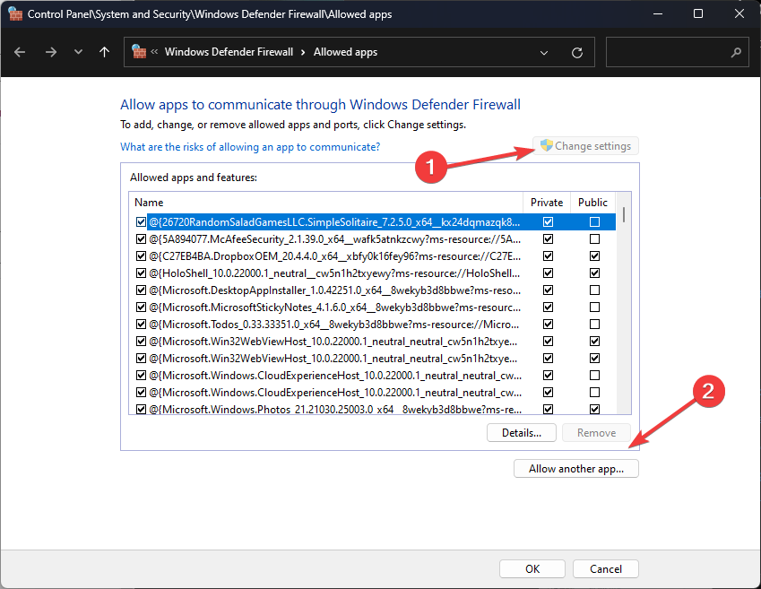Click the Control Panel search field

click(x=668, y=52)
